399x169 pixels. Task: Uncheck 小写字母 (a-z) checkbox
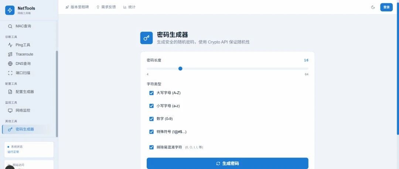coord(151,106)
